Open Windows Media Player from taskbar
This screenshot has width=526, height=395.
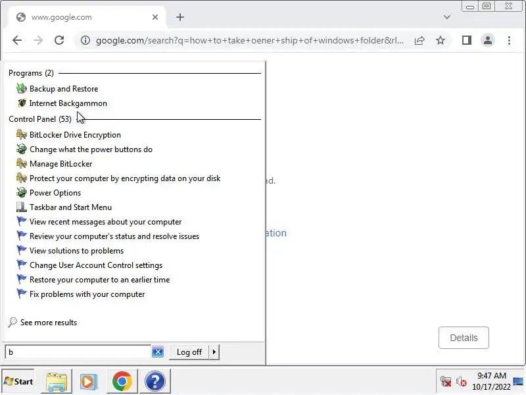pyautogui.click(x=89, y=381)
